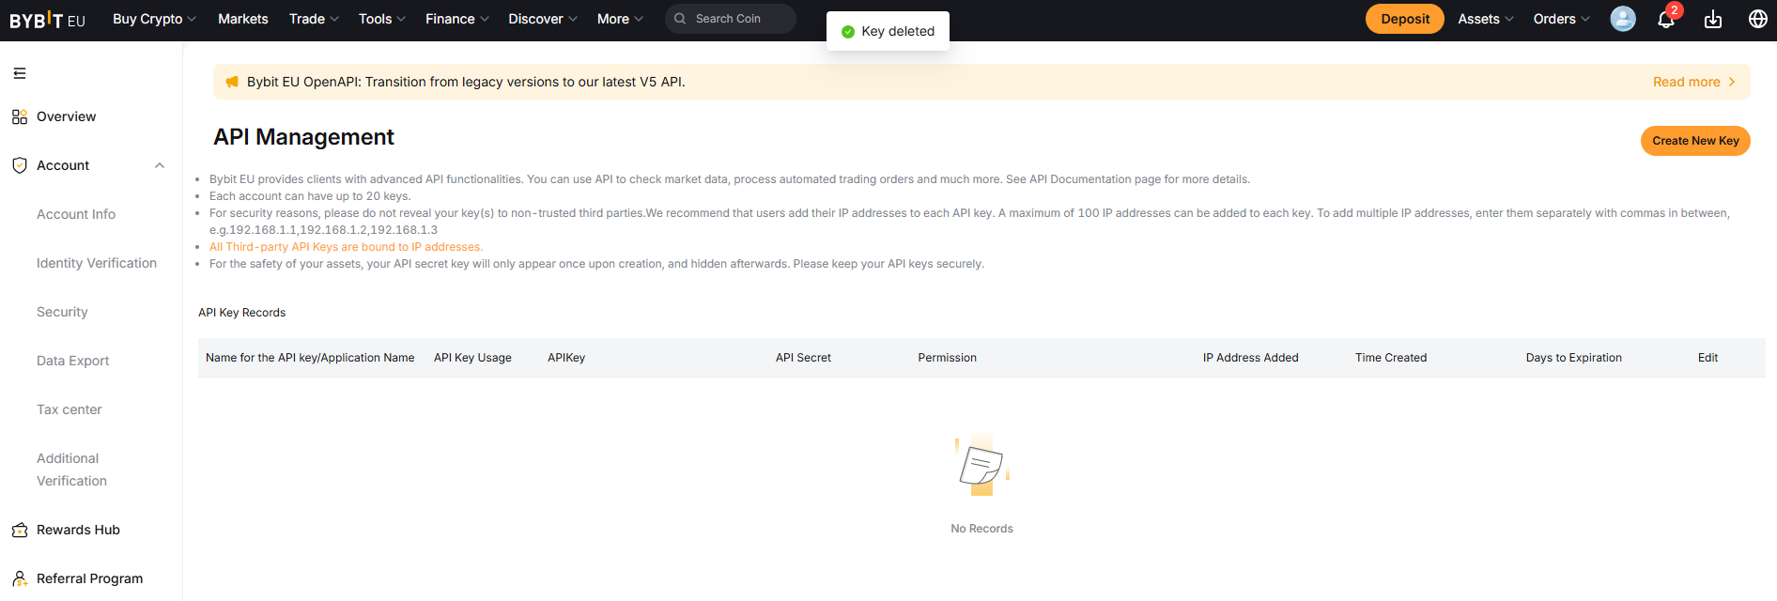Click the Overview grid icon
The width and height of the screenshot is (1777, 601).
pyautogui.click(x=20, y=116)
